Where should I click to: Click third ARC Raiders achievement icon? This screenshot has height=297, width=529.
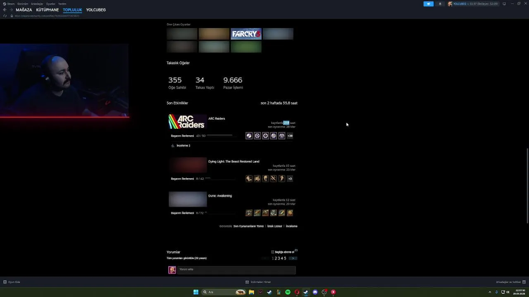[x=265, y=136]
